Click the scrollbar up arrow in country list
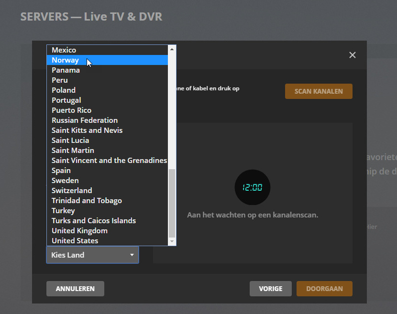Image resolution: width=397 pixels, height=314 pixels. click(x=172, y=49)
